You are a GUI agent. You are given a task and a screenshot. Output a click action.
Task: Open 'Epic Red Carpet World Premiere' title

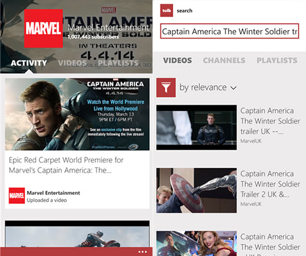66,165
